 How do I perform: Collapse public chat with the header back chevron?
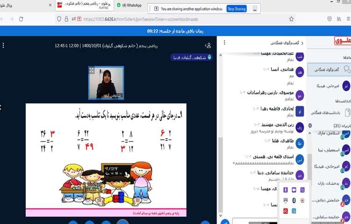click(x=302, y=43)
